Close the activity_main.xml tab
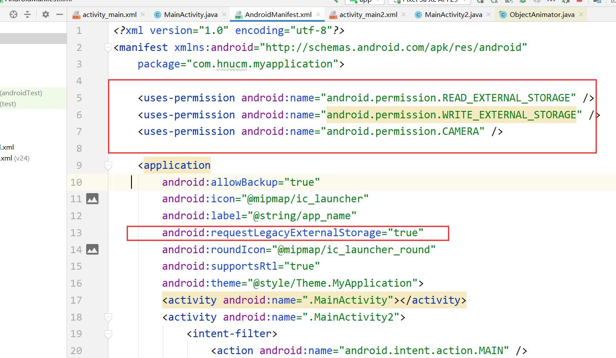Screen dimensions: 616x358 tap(143, 14)
